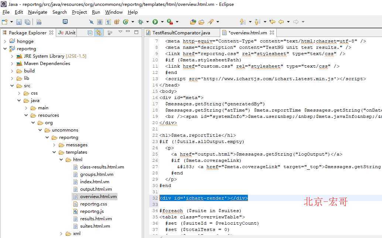Viewport: 382px width, 238px height.
Task: Open the Help menu
Action: (133, 12)
